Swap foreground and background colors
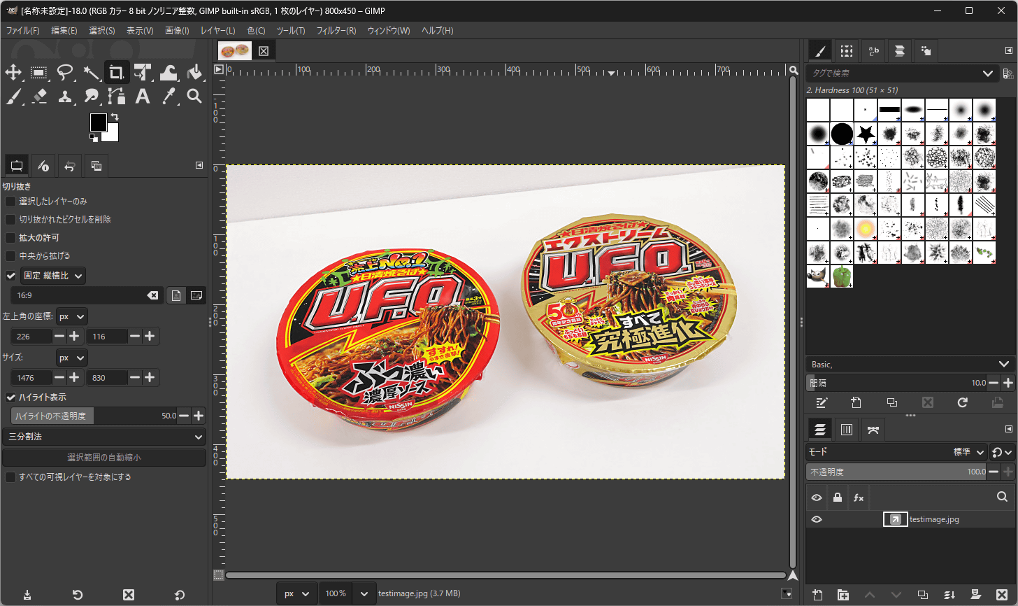Screen dimensions: 1018x606 115,117
